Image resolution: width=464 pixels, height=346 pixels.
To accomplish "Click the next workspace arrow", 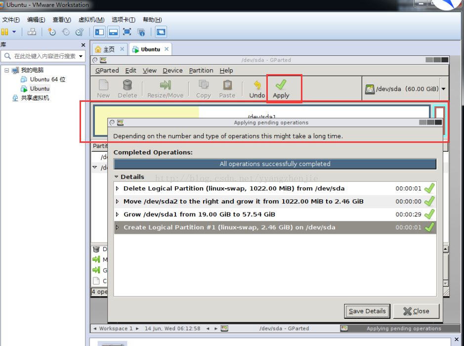I will (137, 329).
